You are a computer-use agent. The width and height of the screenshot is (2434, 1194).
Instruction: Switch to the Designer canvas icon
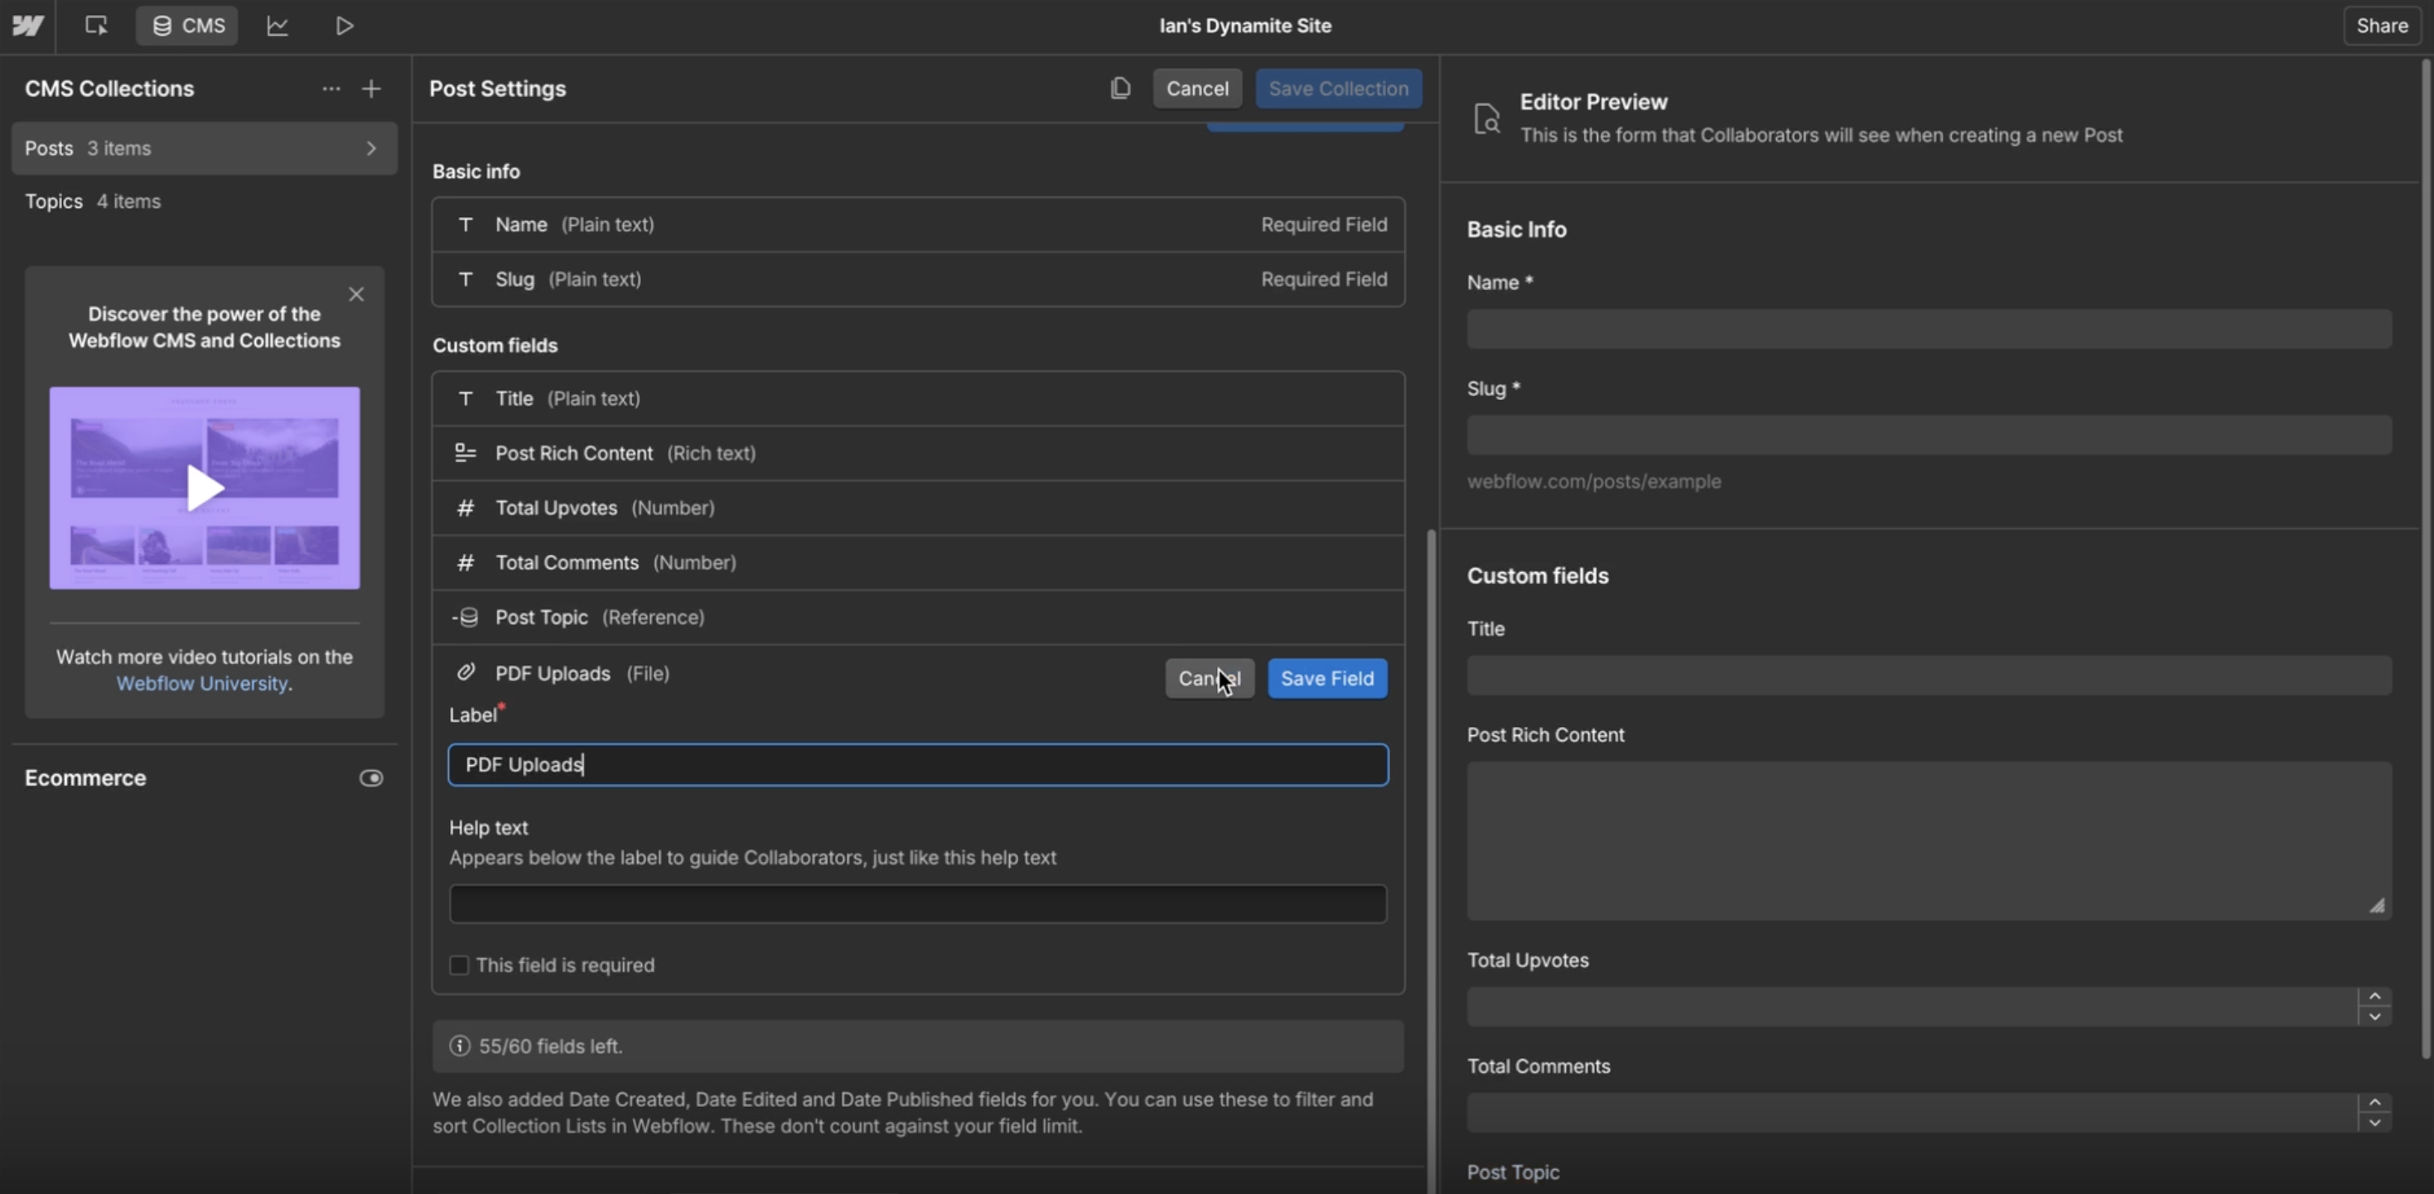point(95,26)
